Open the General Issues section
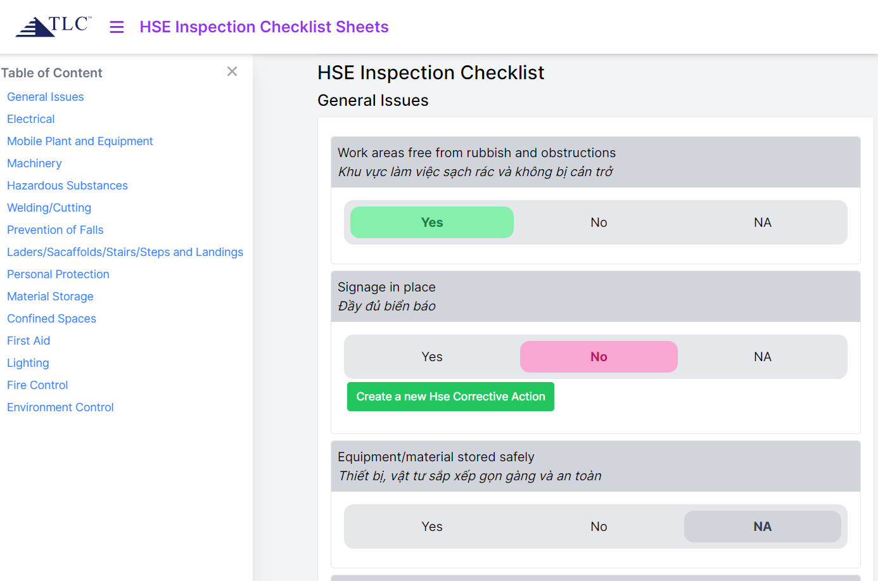878x581 pixels. pyautogui.click(x=45, y=96)
